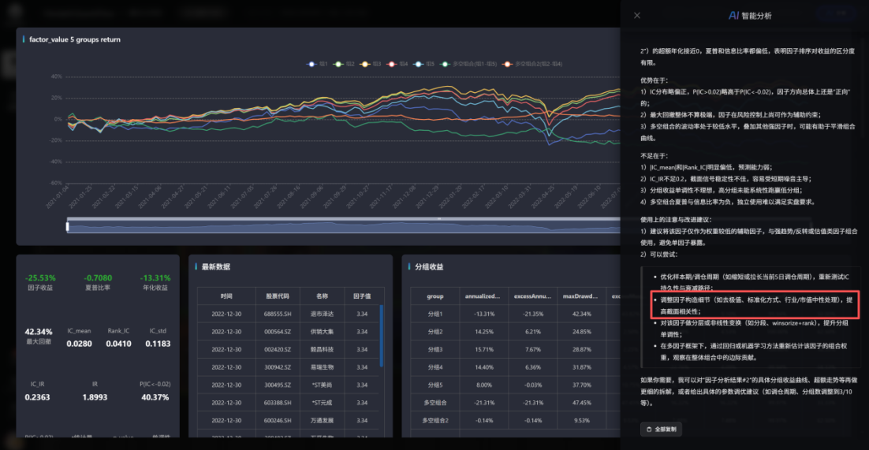Click the 全部复制 copy button

coord(659,429)
